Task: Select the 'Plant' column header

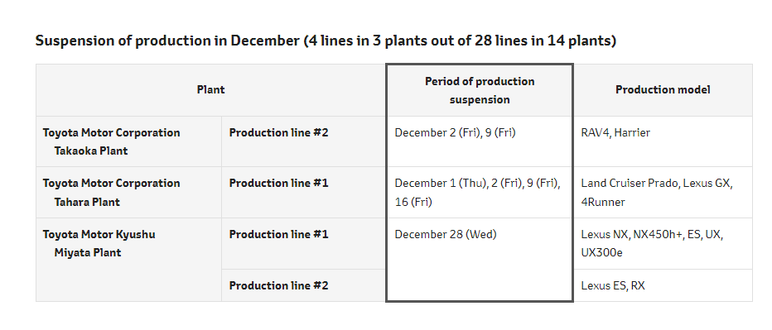Action: point(210,90)
